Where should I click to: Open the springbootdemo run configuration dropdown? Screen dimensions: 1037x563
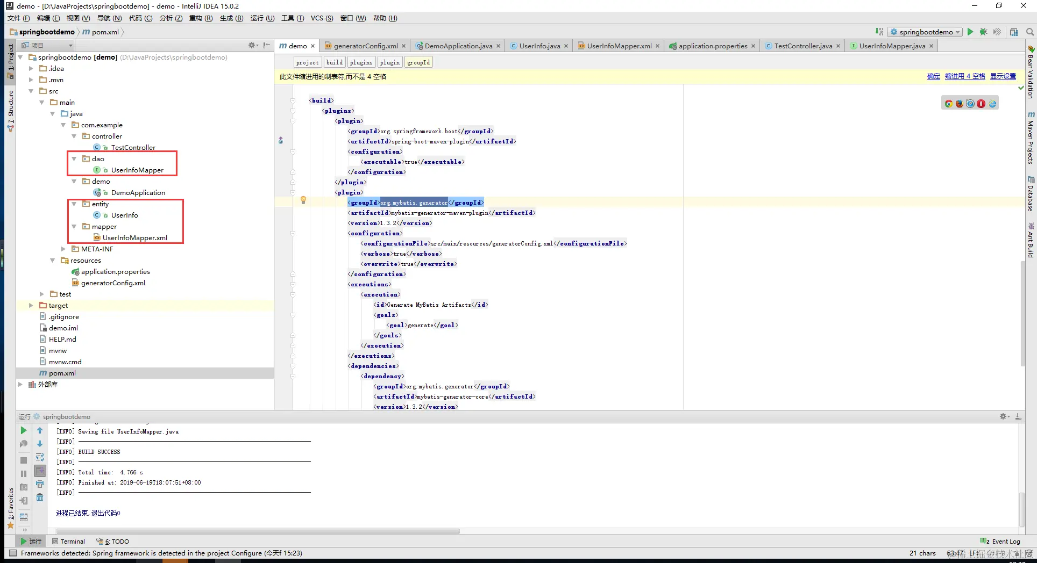925,32
